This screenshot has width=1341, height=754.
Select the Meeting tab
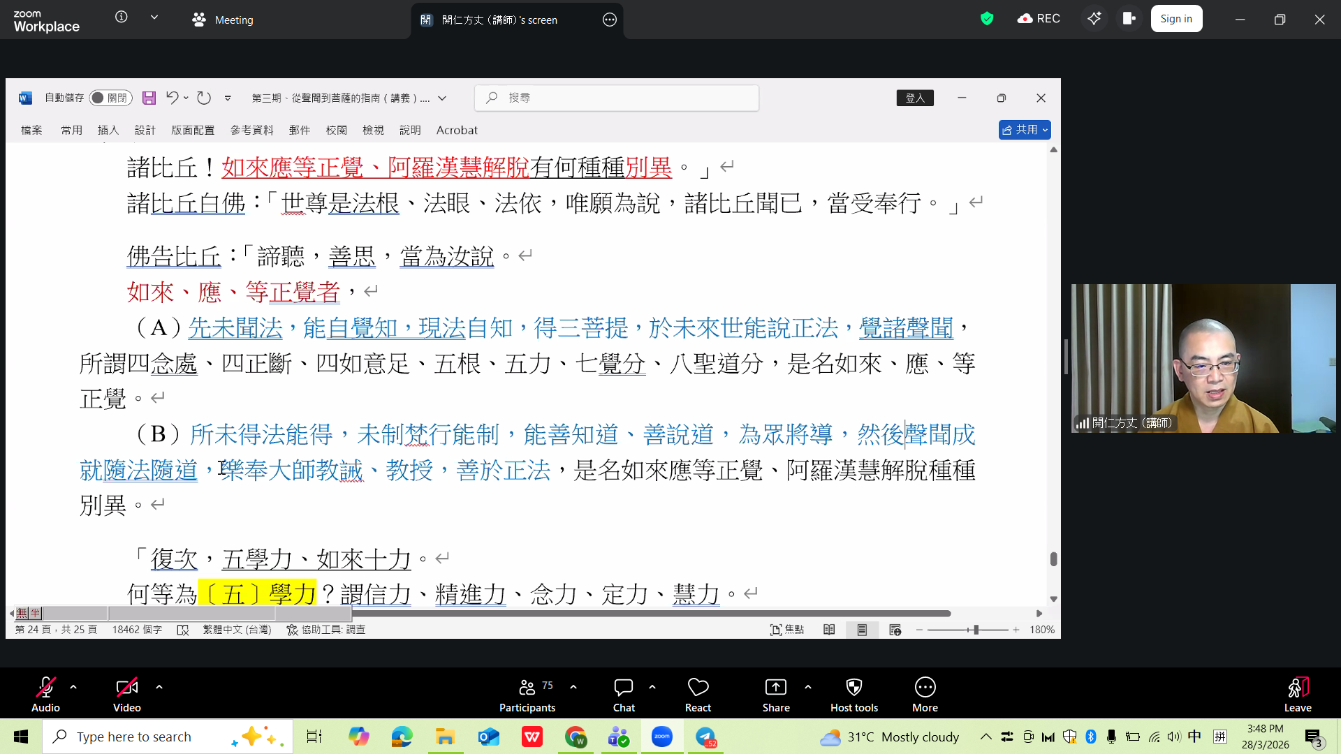tap(223, 20)
